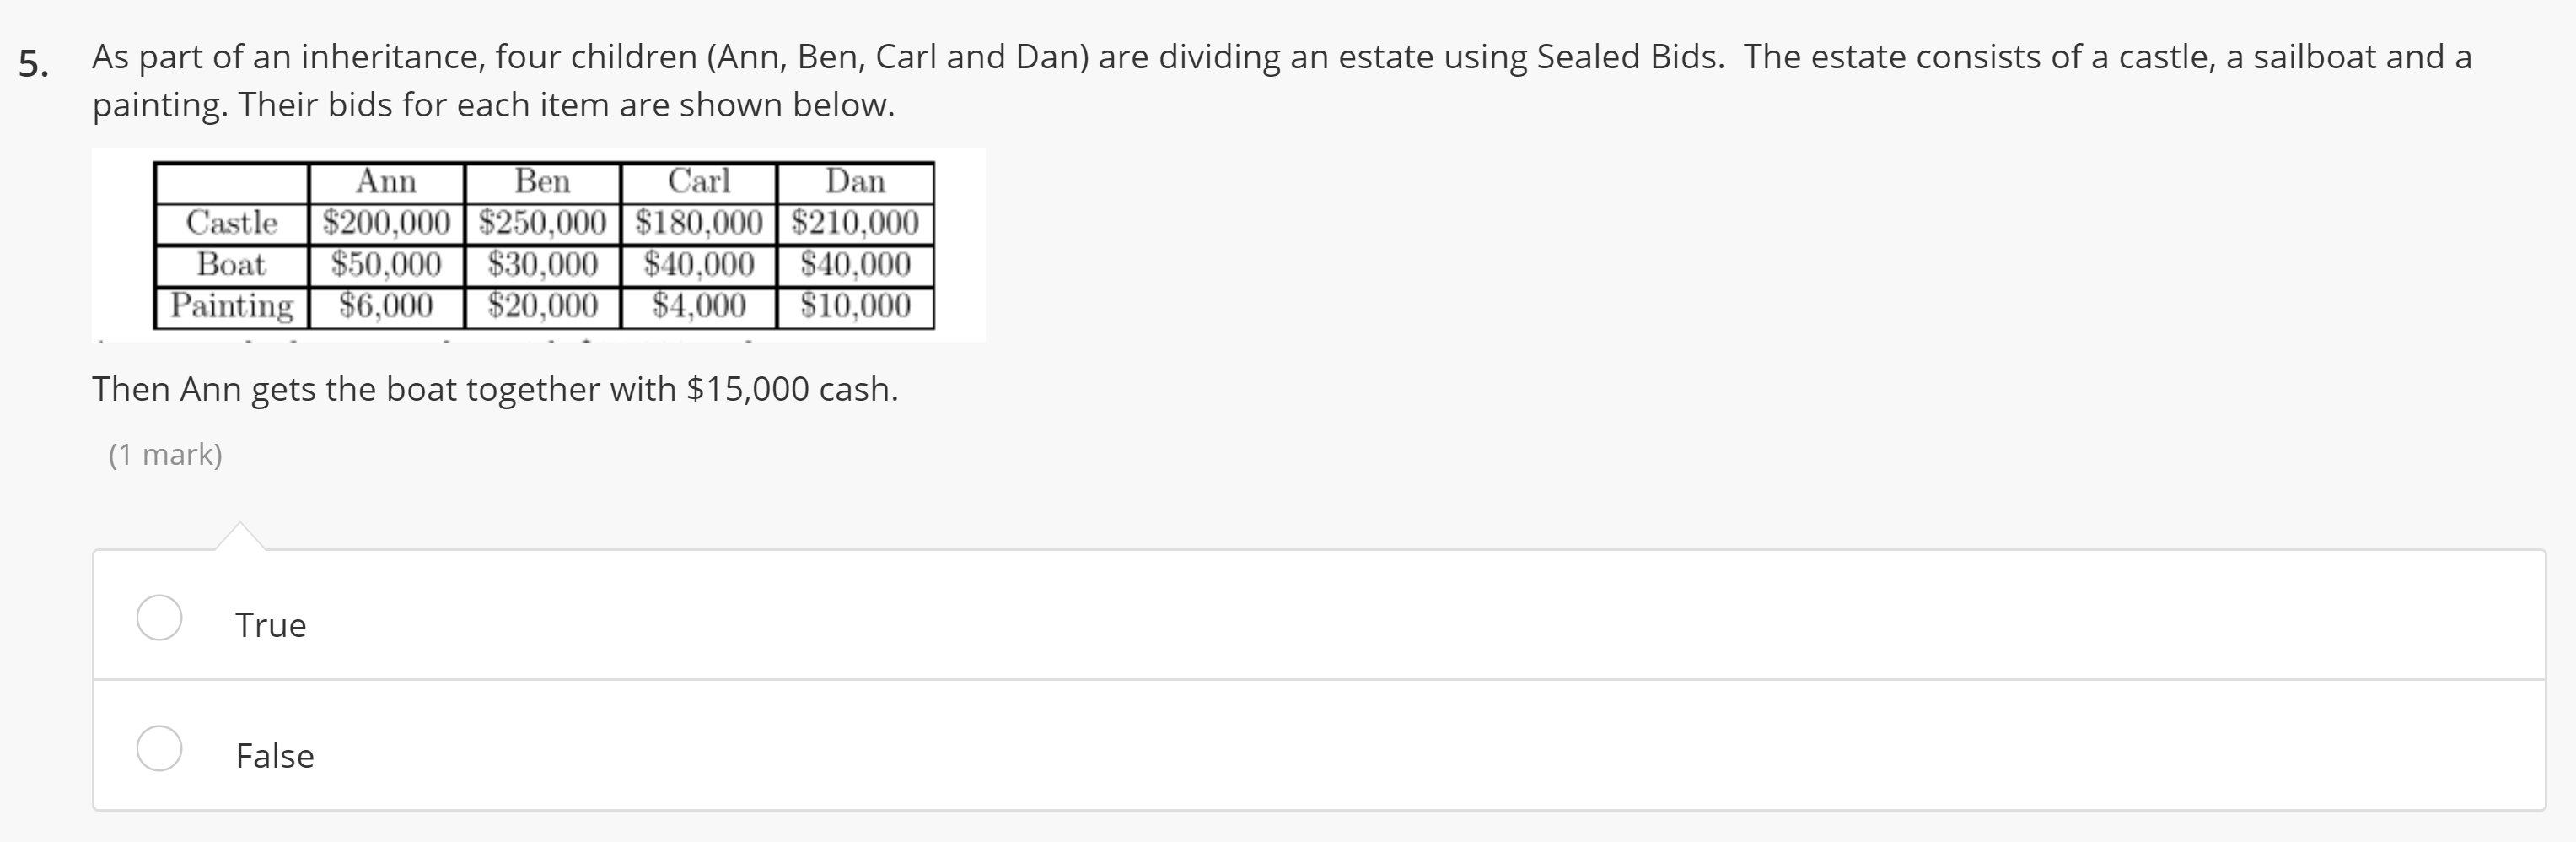This screenshot has height=842, width=2576.
Task: Click Ben's castle bid of $250,000
Action: 543,222
